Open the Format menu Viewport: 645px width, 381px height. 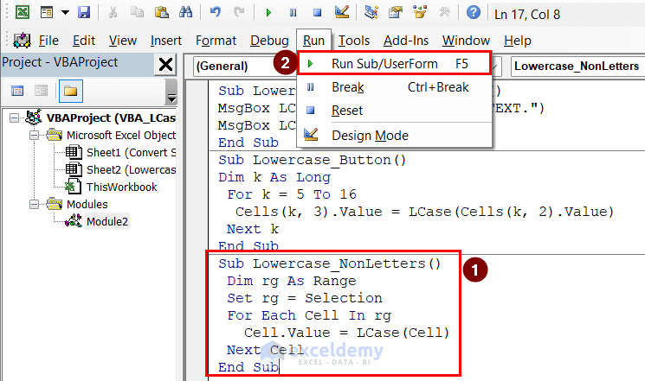[x=216, y=41]
